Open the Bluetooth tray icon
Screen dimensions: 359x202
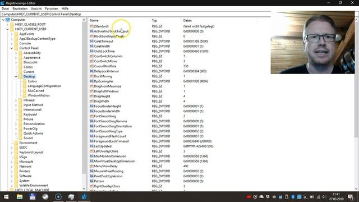click(293, 197)
